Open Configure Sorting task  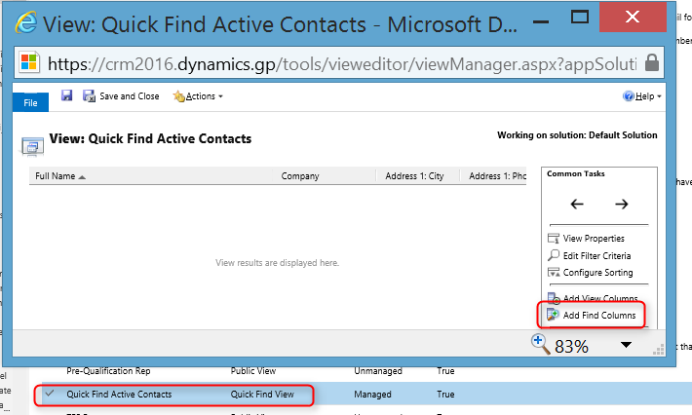tap(590, 273)
